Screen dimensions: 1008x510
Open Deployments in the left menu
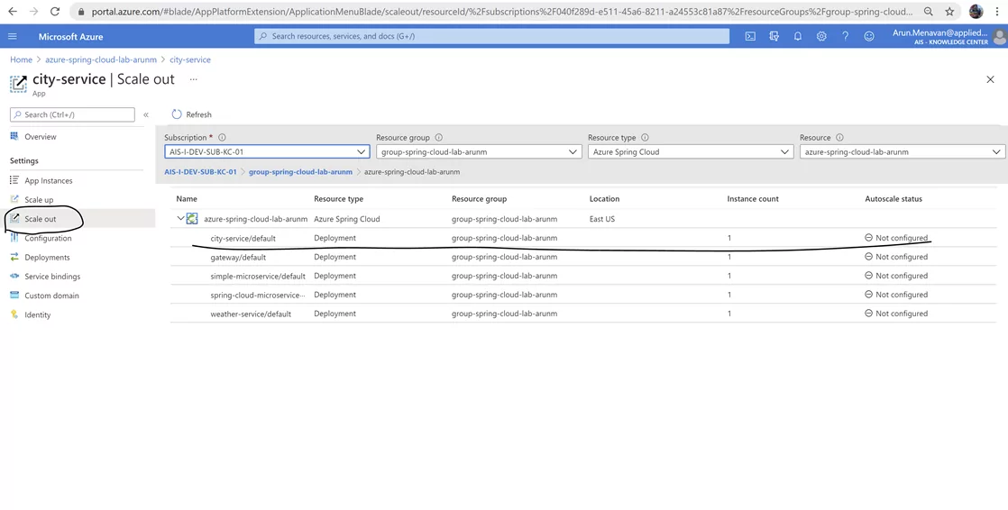47,258
